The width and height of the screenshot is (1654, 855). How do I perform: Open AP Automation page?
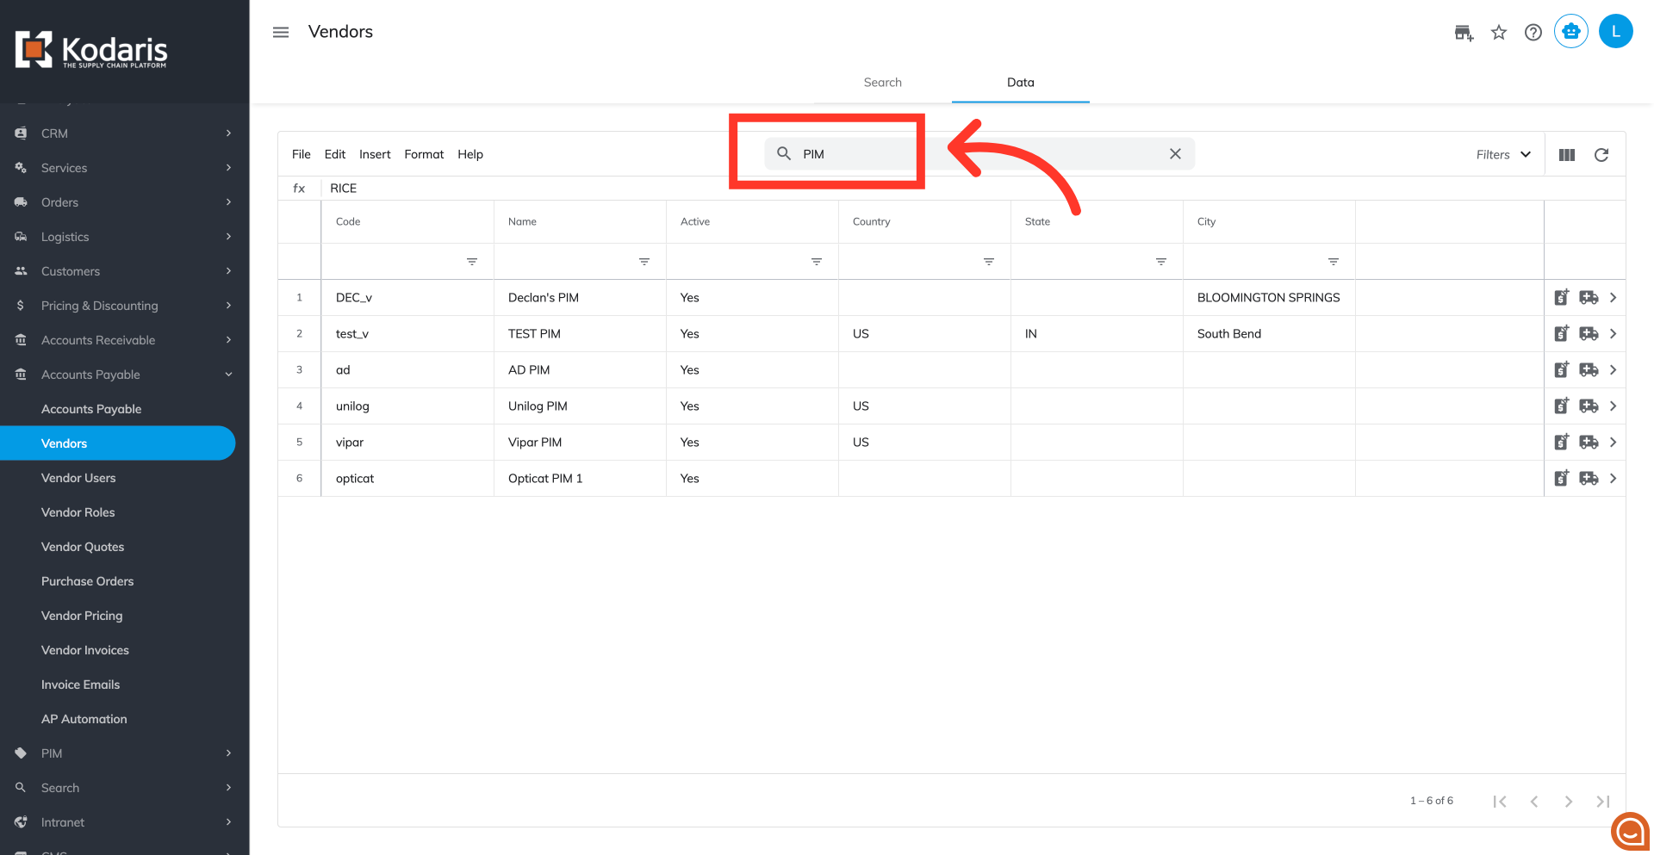(84, 719)
